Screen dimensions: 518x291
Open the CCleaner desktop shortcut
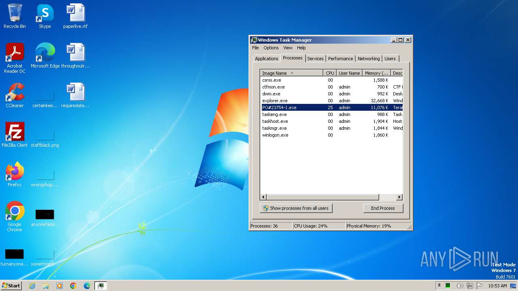point(15,95)
